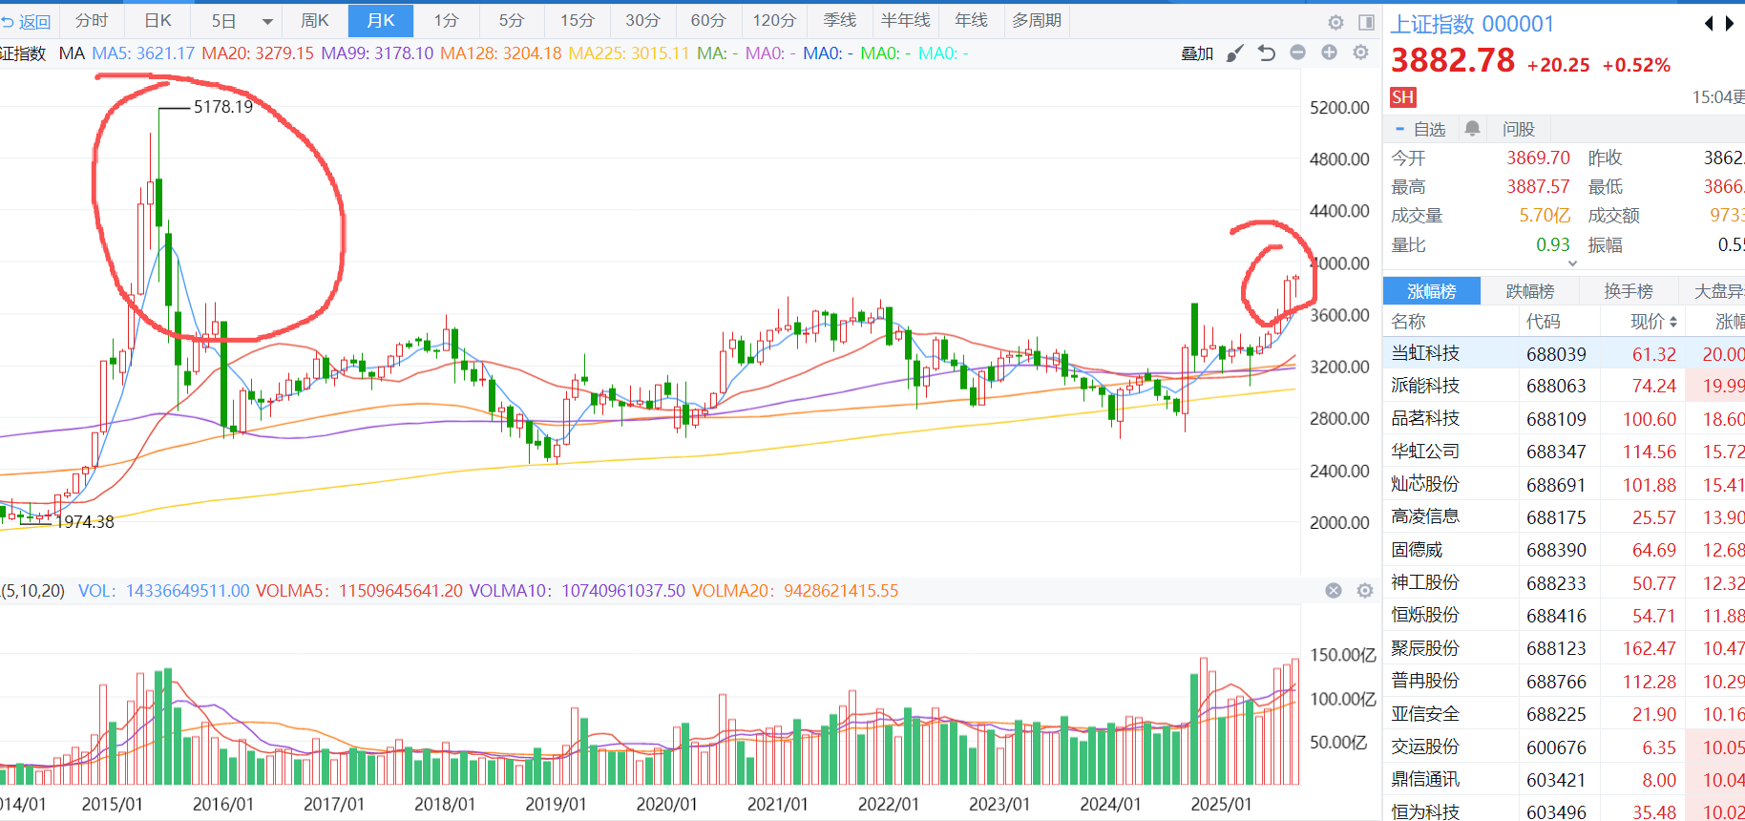This screenshot has height=821, width=1745.
Task: Expand the 5日 dropdown arrow
Action: point(267,21)
